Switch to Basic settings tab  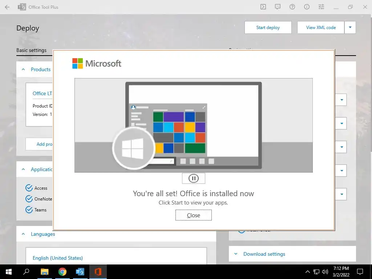pyautogui.click(x=31, y=50)
